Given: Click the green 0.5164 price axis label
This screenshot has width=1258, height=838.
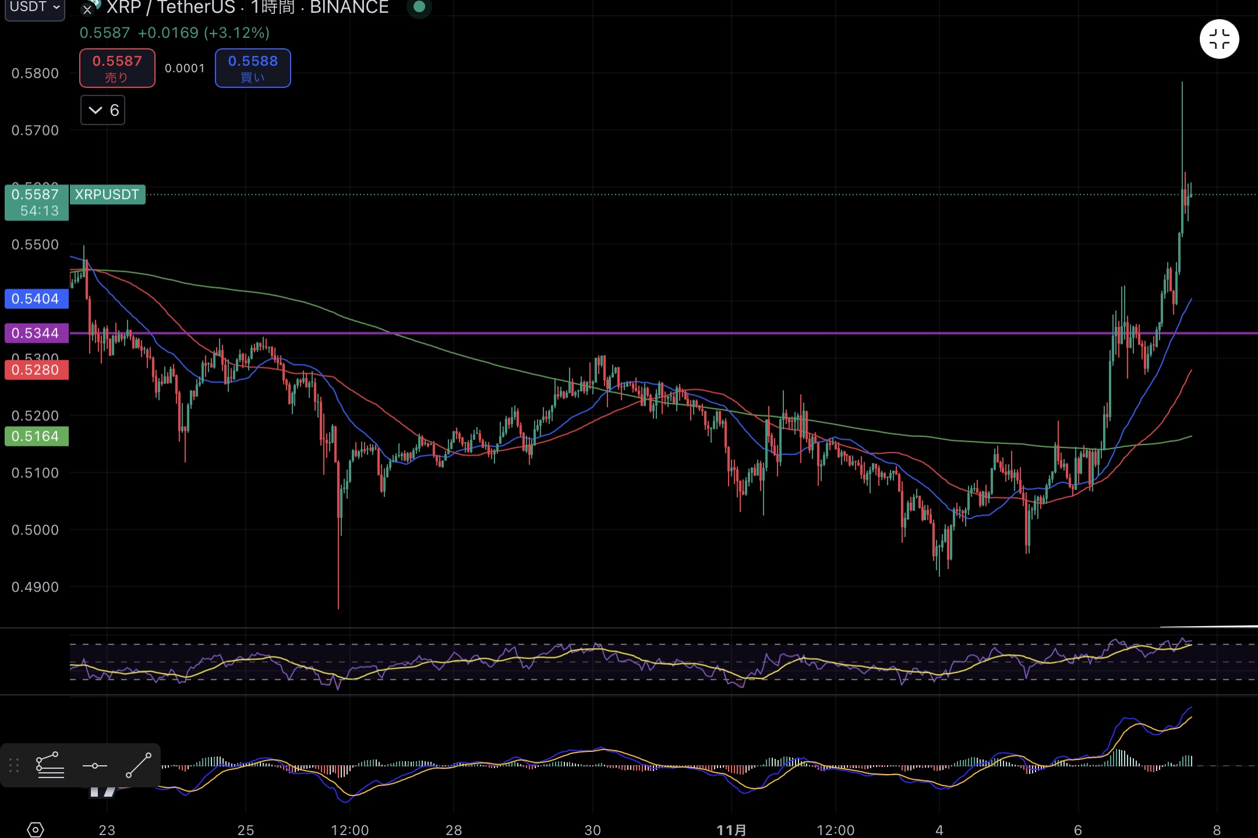Looking at the screenshot, I should click(36, 436).
